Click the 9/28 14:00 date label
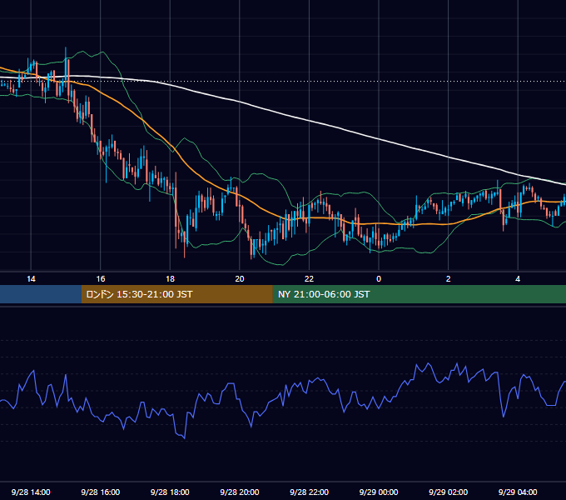 pos(31,492)
